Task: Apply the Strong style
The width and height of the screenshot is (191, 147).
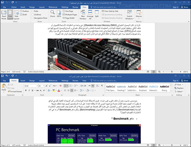Action: (164, 88)
